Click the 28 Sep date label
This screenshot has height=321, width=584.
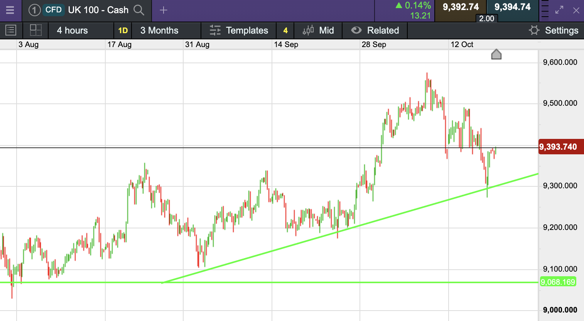374,44
